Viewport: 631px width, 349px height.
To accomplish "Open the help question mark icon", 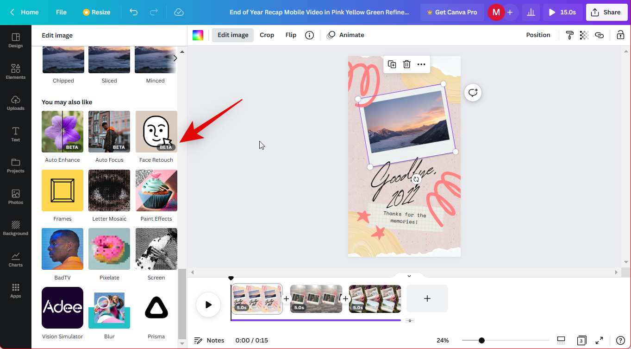I will click(620, 340).
